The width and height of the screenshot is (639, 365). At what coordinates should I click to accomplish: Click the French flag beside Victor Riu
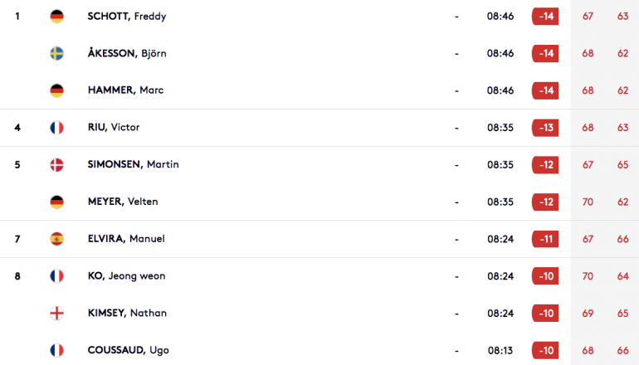click(x=56, y=128)
